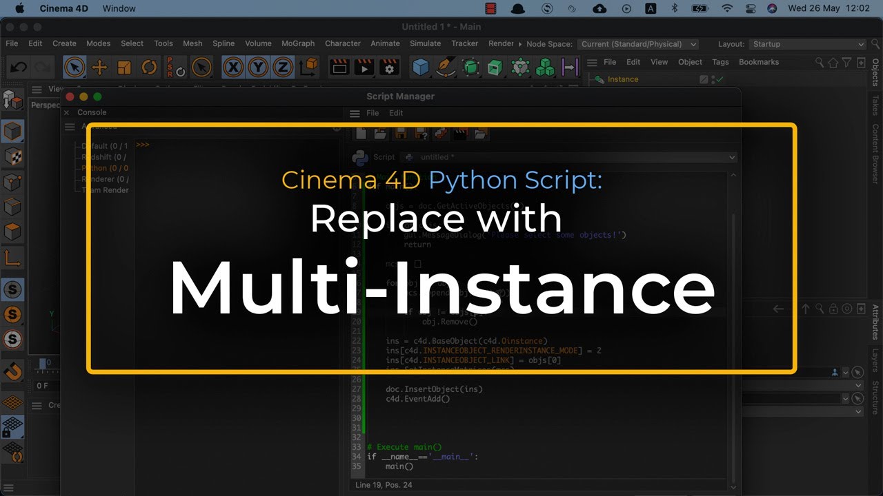This screenshot has height=496, width=883.
Task: Open the Script Manager hamburger menu
Action: pyautogui.click(x=355, y=114)
